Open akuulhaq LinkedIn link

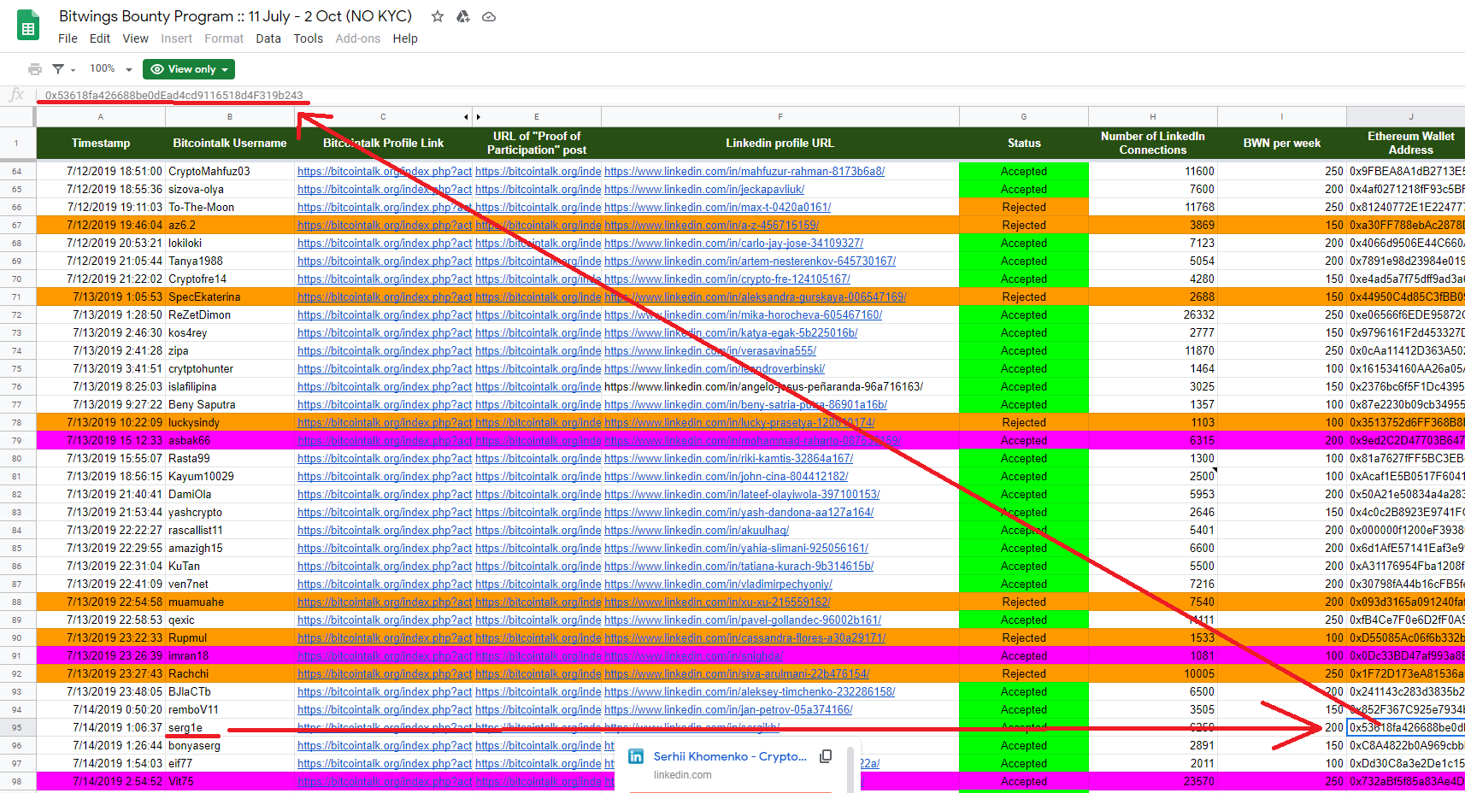click(x=696, y=530)
